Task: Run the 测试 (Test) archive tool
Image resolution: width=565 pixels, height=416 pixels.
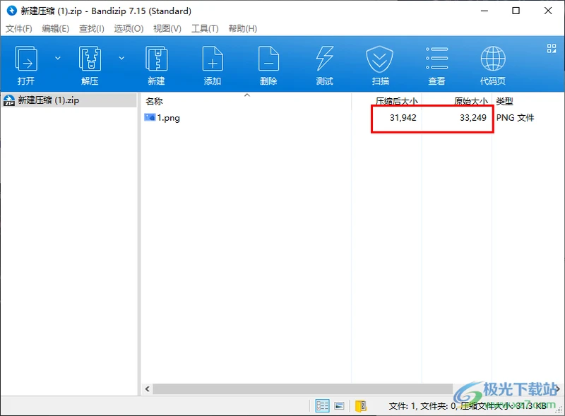Action: [325, 65]
